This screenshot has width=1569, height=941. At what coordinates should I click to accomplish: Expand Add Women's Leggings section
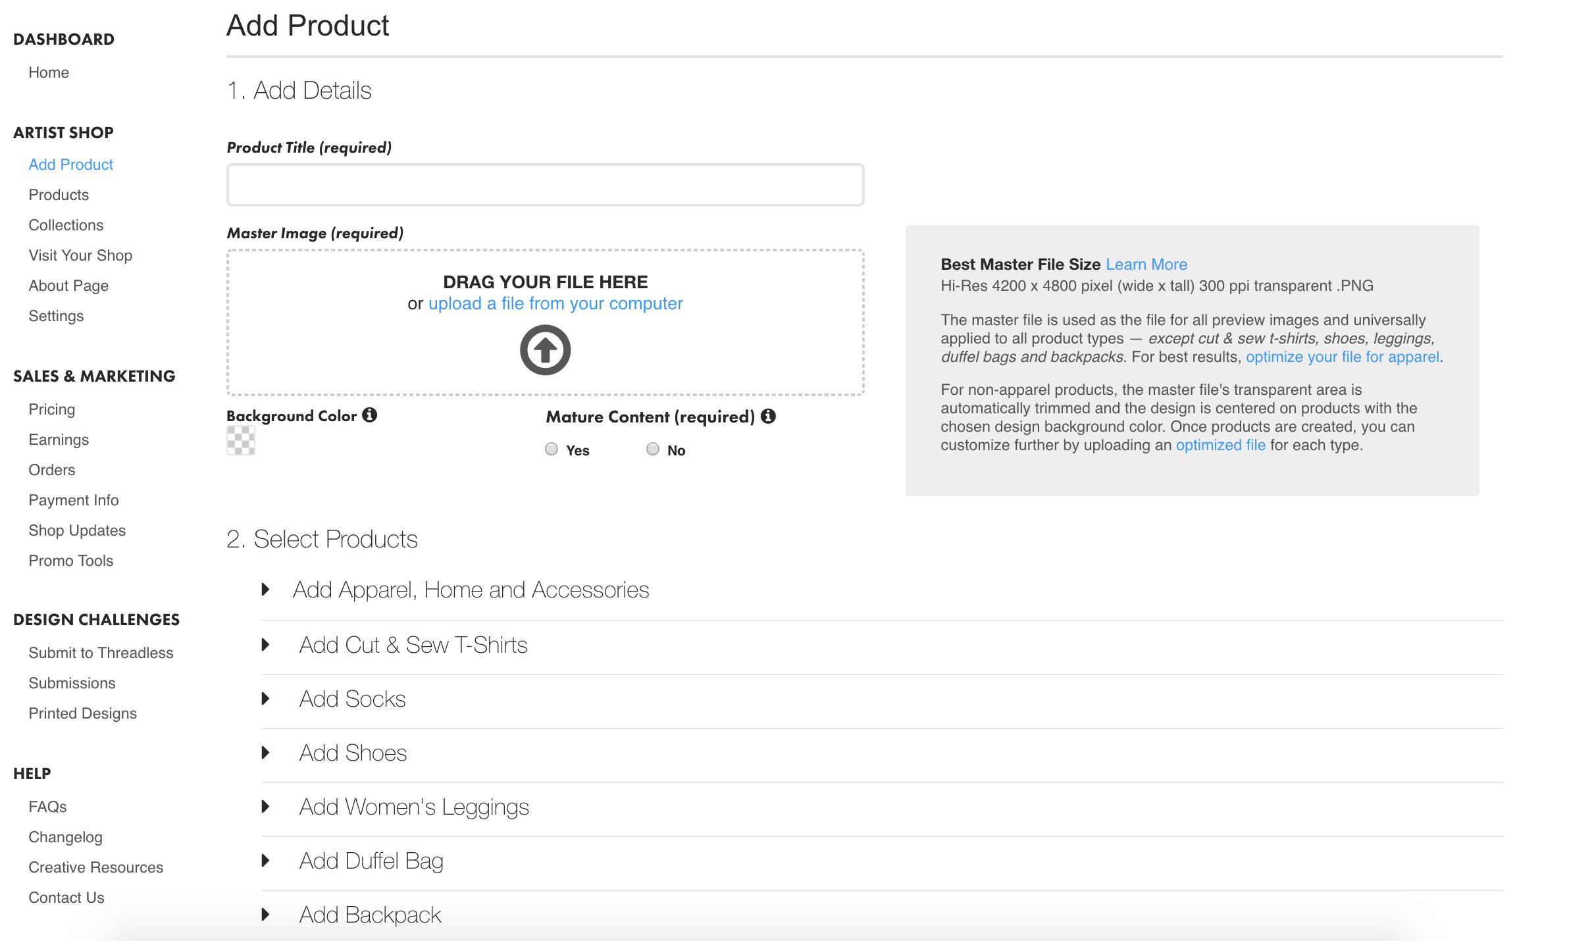click(x=413, y=807)
